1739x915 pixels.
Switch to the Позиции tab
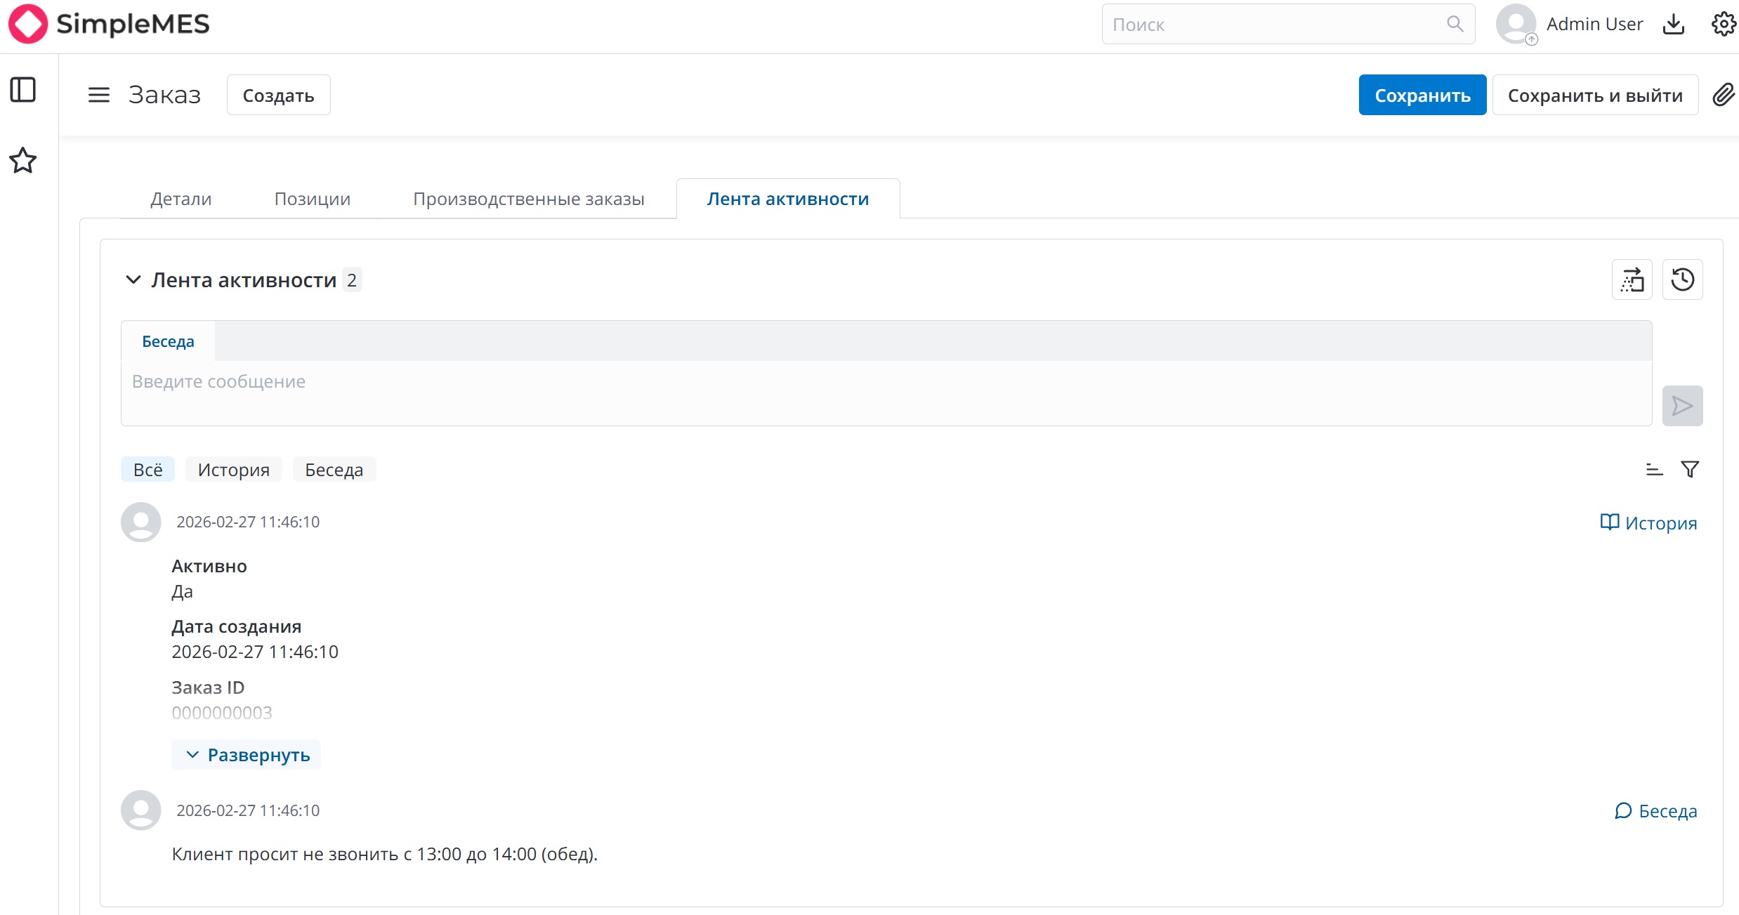tap(312, 199)
